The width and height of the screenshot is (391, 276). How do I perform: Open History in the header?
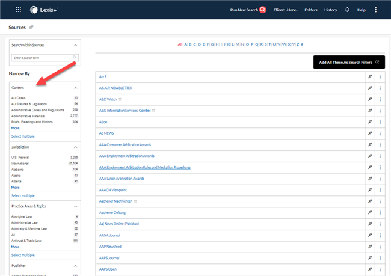click(x=331, y=10)
